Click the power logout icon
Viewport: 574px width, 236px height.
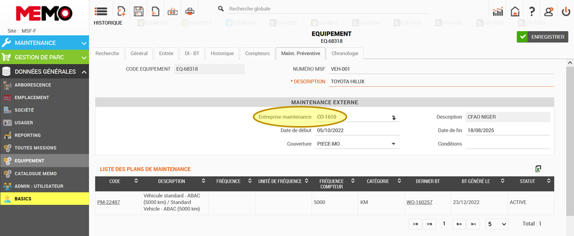pos(566,11)
